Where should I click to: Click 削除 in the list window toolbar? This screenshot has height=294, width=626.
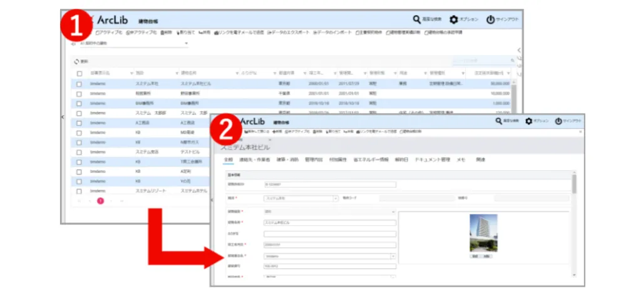click(166, 33)
